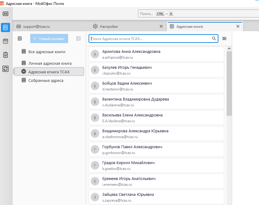The image size is (259, 205).
Task: Select Личная адресная книга
Action: [49, 64]
